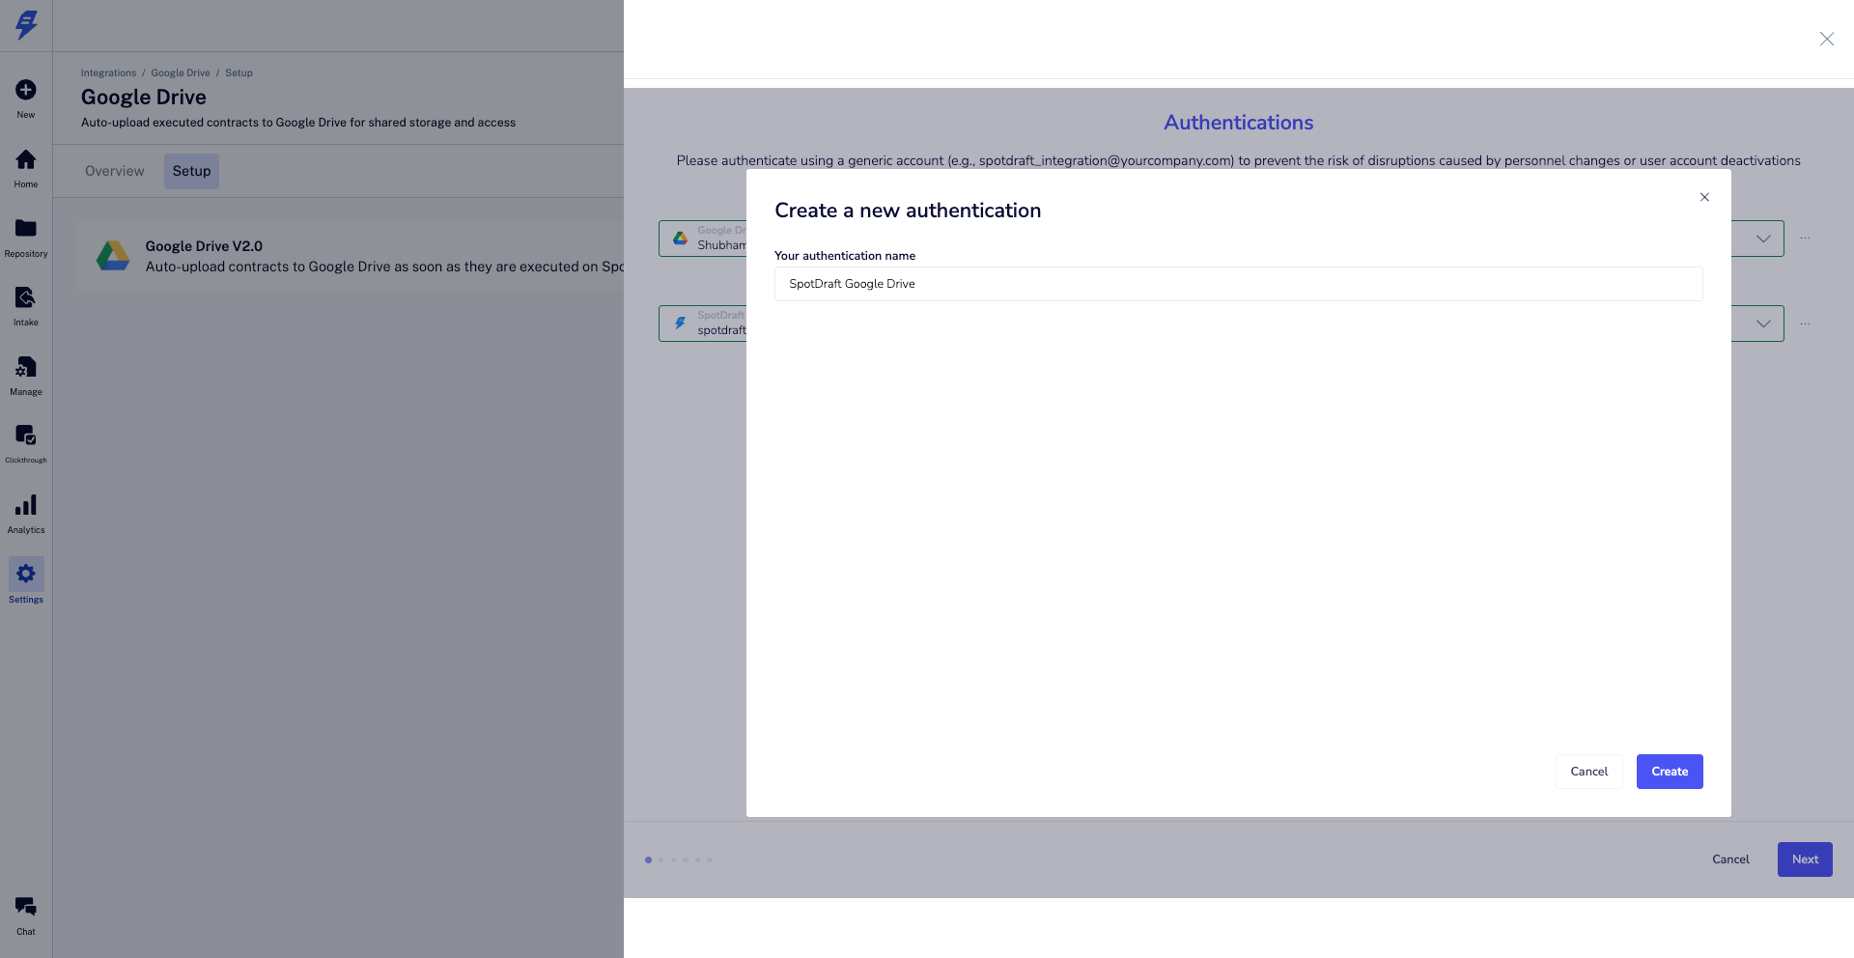Image resolution: width=1854 pixels, height=958 pixels.
Task: Cancel the new authentication dialog
Action: click(1589, 772)
